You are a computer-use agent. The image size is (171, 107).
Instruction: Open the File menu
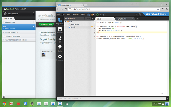tap(58, 14)
